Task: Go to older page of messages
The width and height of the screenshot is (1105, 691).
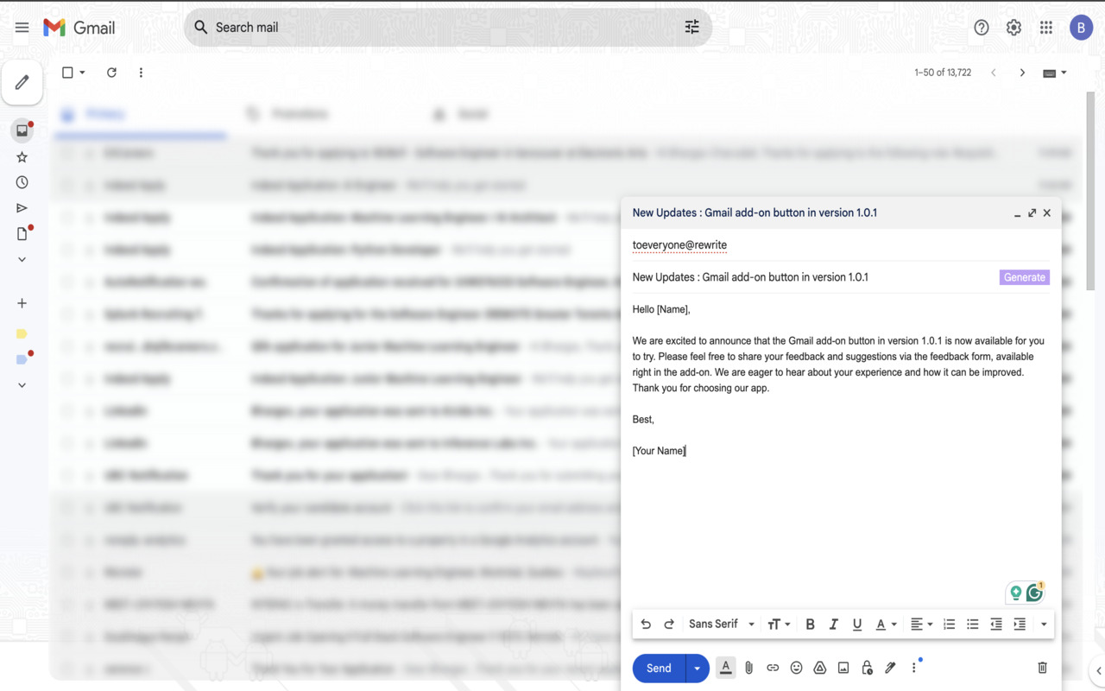Action: 1022,73
